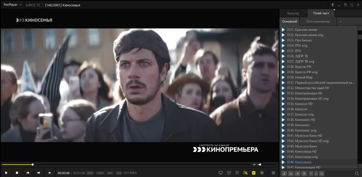Click the playlist search magnifier icon
This screenshot has height=177, width=362.
[x=357, y=174]
